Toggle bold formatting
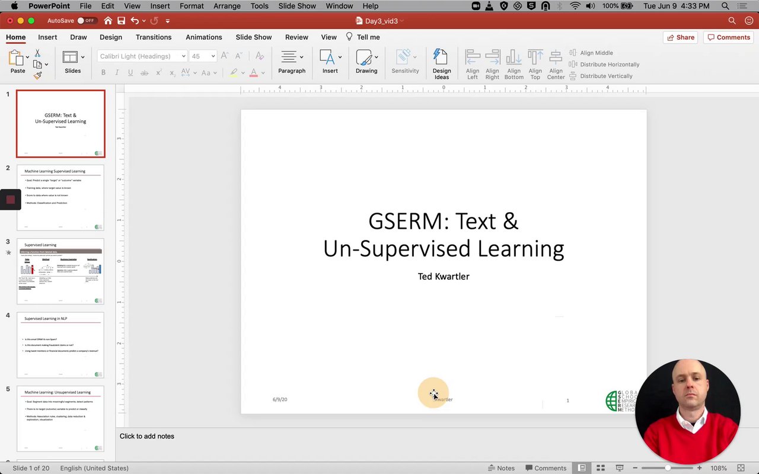The image size is (759, 474). [x=103, y=73]
